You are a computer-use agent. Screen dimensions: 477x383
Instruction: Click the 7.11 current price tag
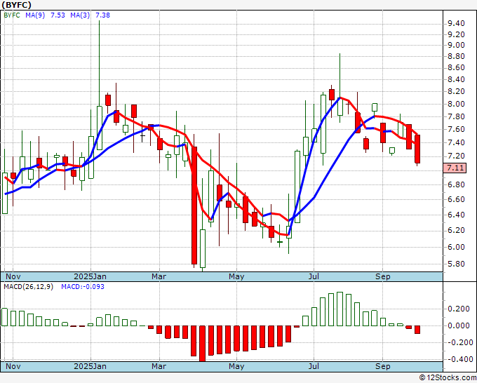455,168
